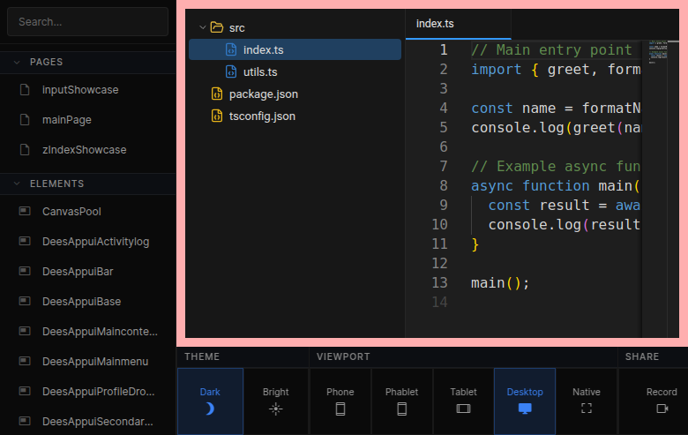
Task: Collapse the src folder chevron
Action: coord(202,27)
